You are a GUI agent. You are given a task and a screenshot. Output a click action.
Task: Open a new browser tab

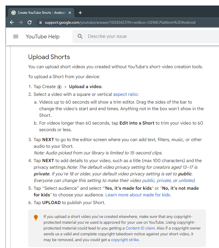point(80,12)
